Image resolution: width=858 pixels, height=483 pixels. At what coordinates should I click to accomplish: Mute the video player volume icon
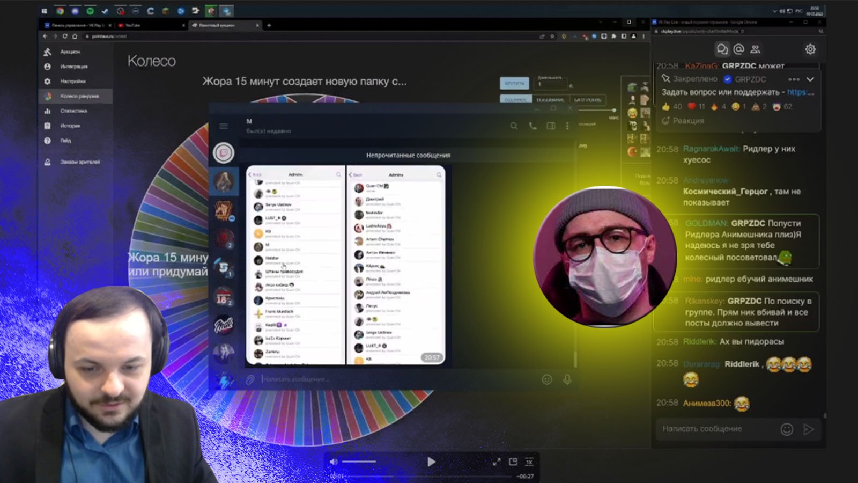tap(334, 462)
